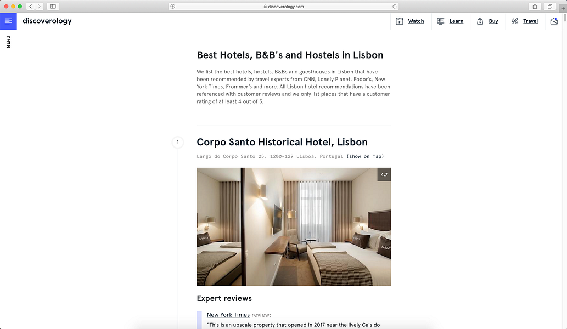The image size is (567, 329).
Task: Click the Learn presentation board icon
Action: 440,21
